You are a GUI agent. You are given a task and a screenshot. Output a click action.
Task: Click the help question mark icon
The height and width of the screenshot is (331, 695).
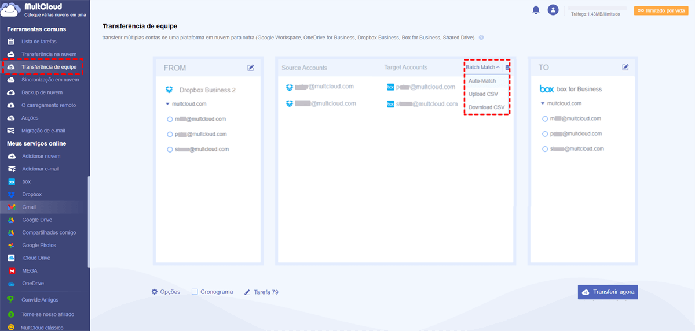[x=481, y=38]
